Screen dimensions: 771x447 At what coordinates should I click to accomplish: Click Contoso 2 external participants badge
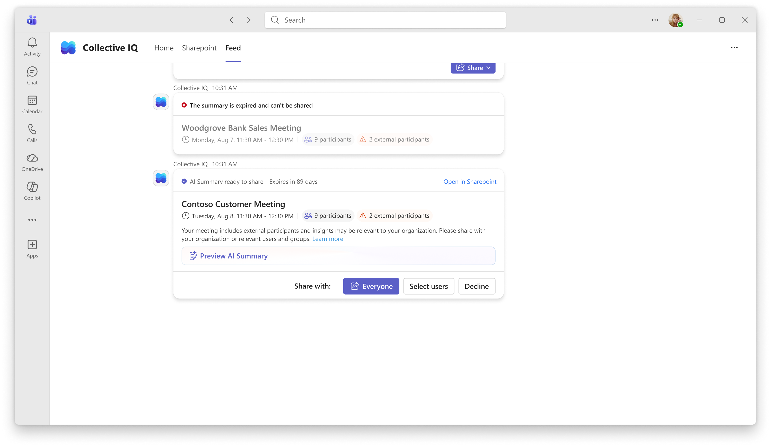394,216
